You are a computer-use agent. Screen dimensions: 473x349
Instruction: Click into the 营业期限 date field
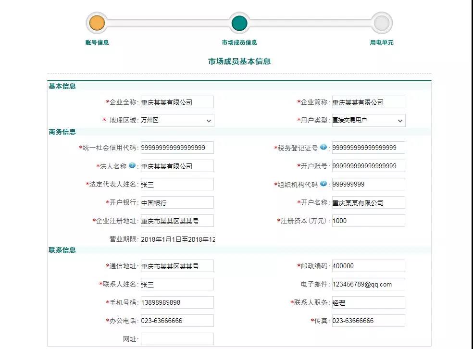tap(177, 239)
